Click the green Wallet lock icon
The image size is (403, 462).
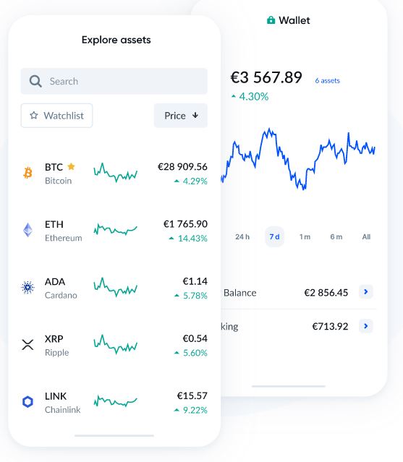(271, 20)
